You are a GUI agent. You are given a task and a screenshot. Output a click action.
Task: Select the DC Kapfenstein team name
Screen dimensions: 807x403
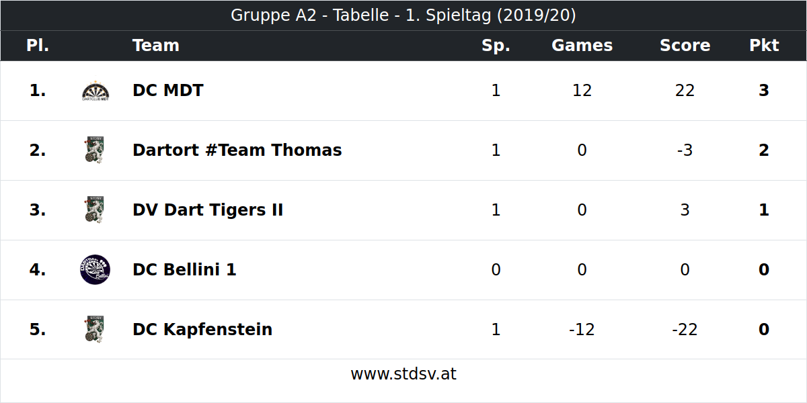tap(202, 329)
